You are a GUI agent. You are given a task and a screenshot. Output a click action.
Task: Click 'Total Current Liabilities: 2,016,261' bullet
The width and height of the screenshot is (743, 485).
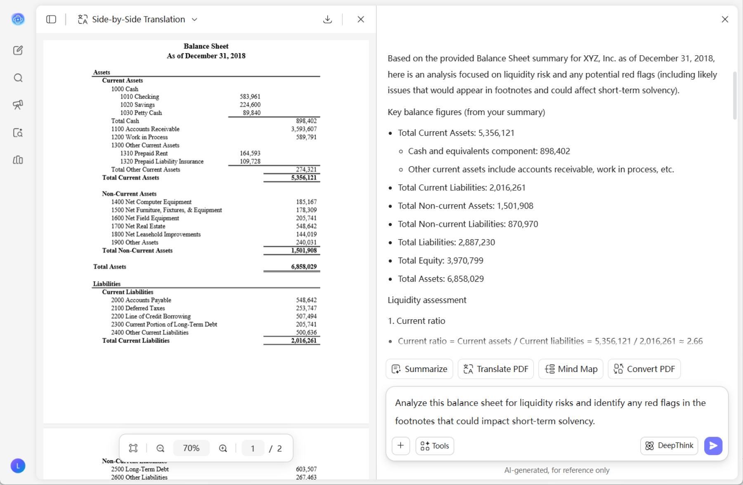click(461, 188)
